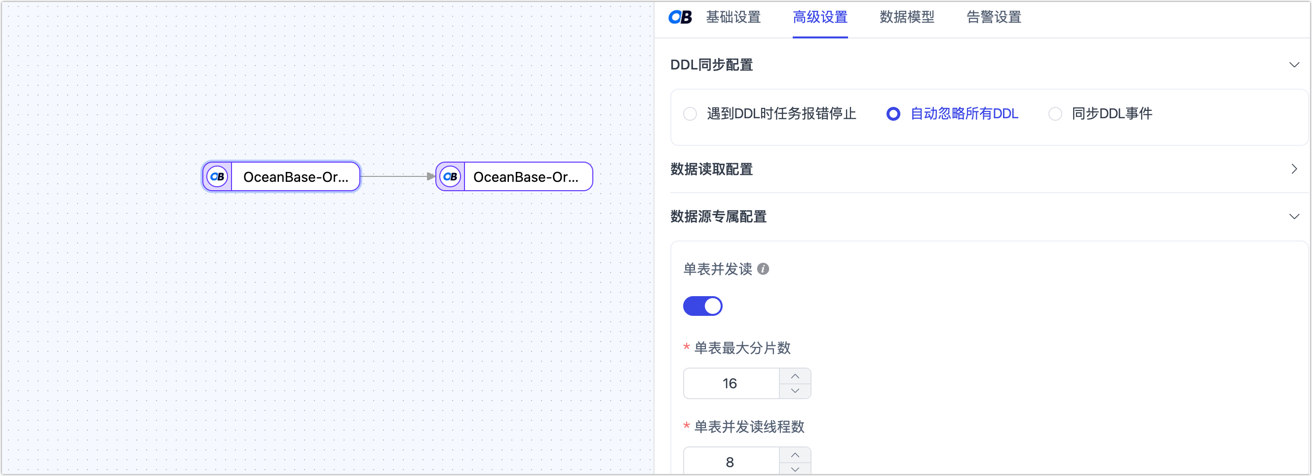Select 遇到DDL时任务报错停止 option
Viewport: 1312px width, 476px height.
coord(690,113)
